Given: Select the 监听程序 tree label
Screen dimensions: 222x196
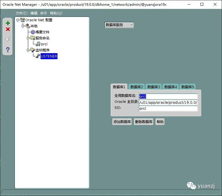Looking at the screenshot, I should coord(43,50).
